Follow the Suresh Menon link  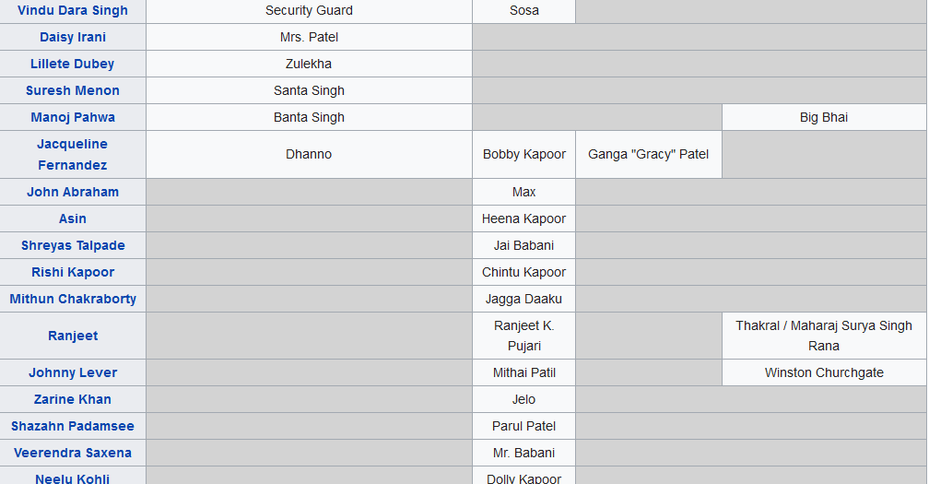[x=73, y=90]
